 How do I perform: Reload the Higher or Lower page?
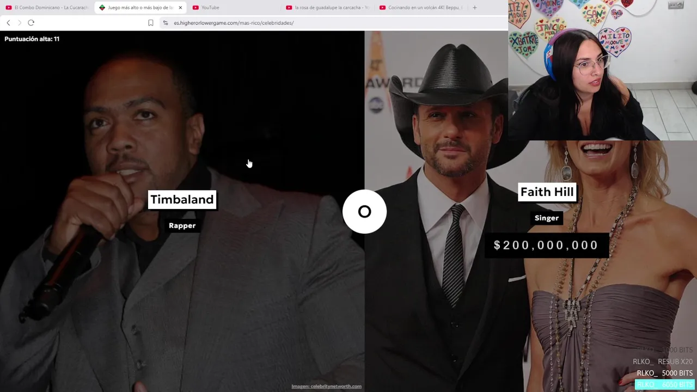[x=31, y=23]
